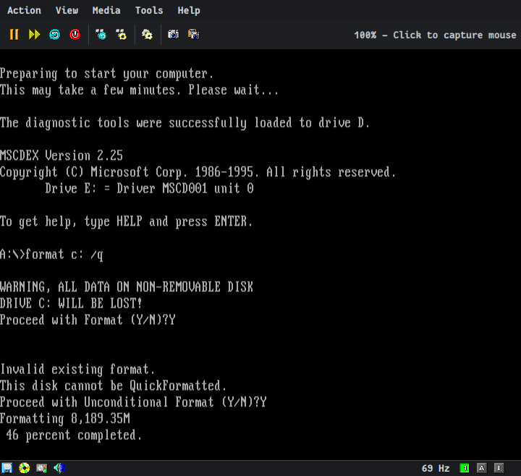Image resolution: width=521 pixels, height=476 pixels.
Task: Click the hard disk status icon
Action: [x=41, y=468]
